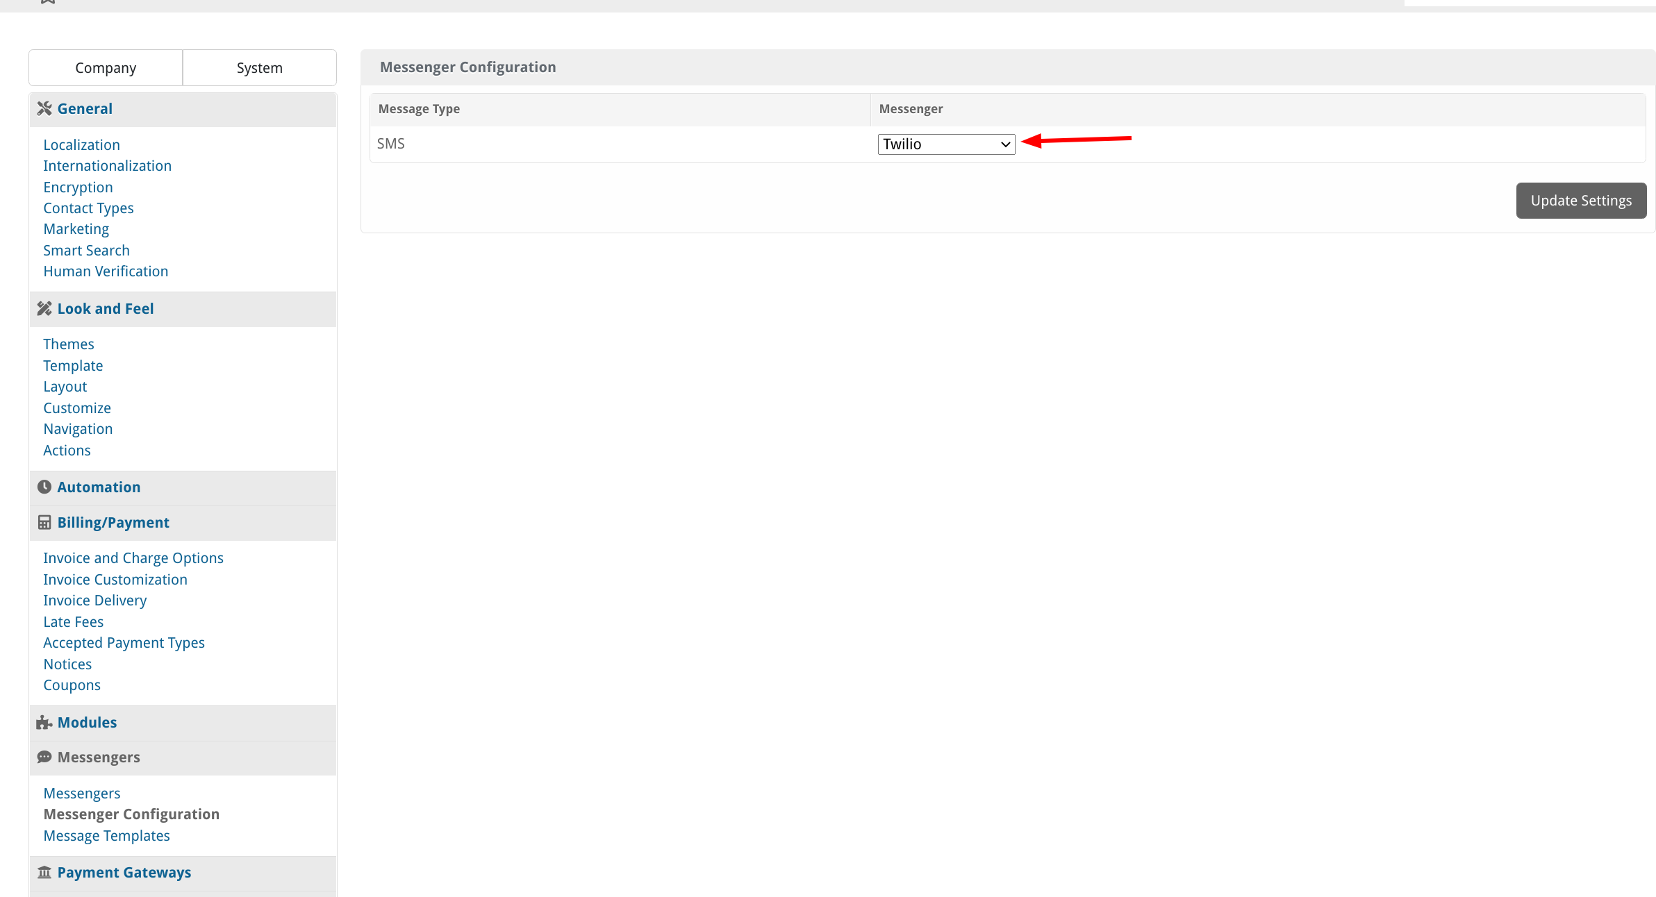Open the Marketing settings link
Image resolution: width=1656 pixels, height=897 pixels.
76,228
